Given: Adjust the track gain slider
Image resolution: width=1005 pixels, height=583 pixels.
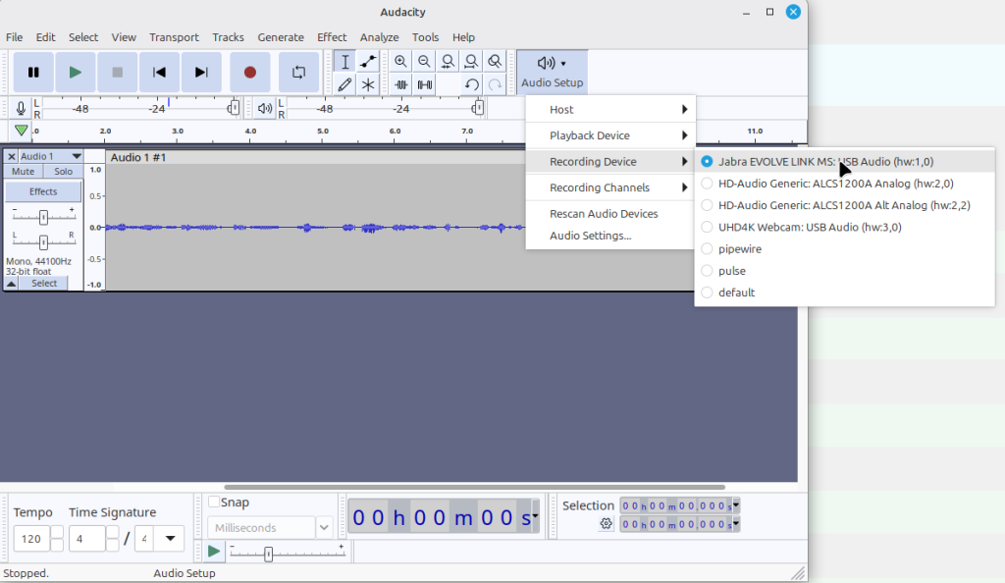Looking at the screenshot, I should point(43,217).
